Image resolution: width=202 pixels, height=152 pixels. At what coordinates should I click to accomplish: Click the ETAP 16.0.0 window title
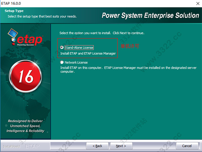point(11,3)
